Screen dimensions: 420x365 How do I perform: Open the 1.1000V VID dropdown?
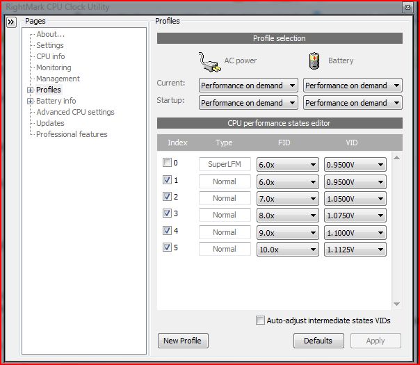click(x=355, y=233)
